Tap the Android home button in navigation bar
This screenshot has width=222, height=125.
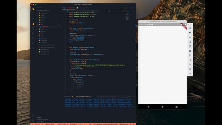(162, 107)
